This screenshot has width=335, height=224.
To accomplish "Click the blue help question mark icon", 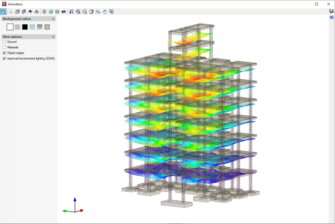I will pos(331,17).
